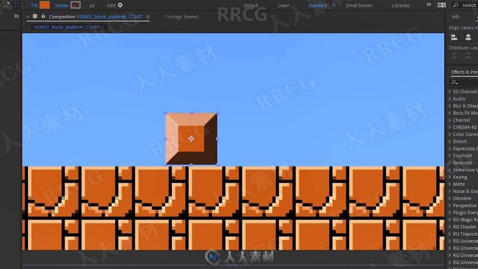Open the Composition panel hamburger menu
The image size is (478, 269).
pyautogui.click(x=148, y=17)
